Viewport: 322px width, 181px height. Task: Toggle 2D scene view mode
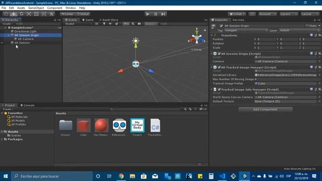coord(97,24)
